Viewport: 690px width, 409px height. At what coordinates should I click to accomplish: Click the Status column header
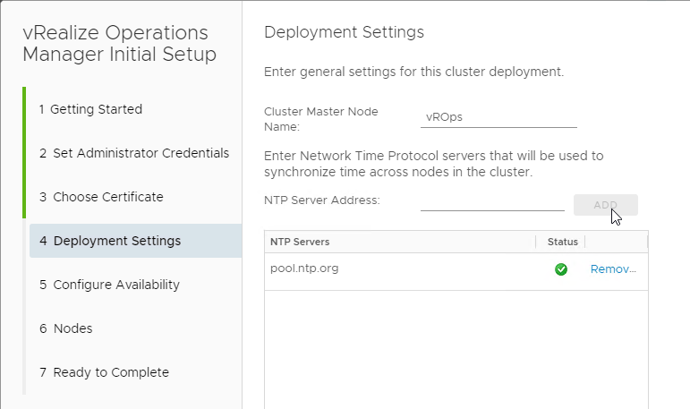562,242
